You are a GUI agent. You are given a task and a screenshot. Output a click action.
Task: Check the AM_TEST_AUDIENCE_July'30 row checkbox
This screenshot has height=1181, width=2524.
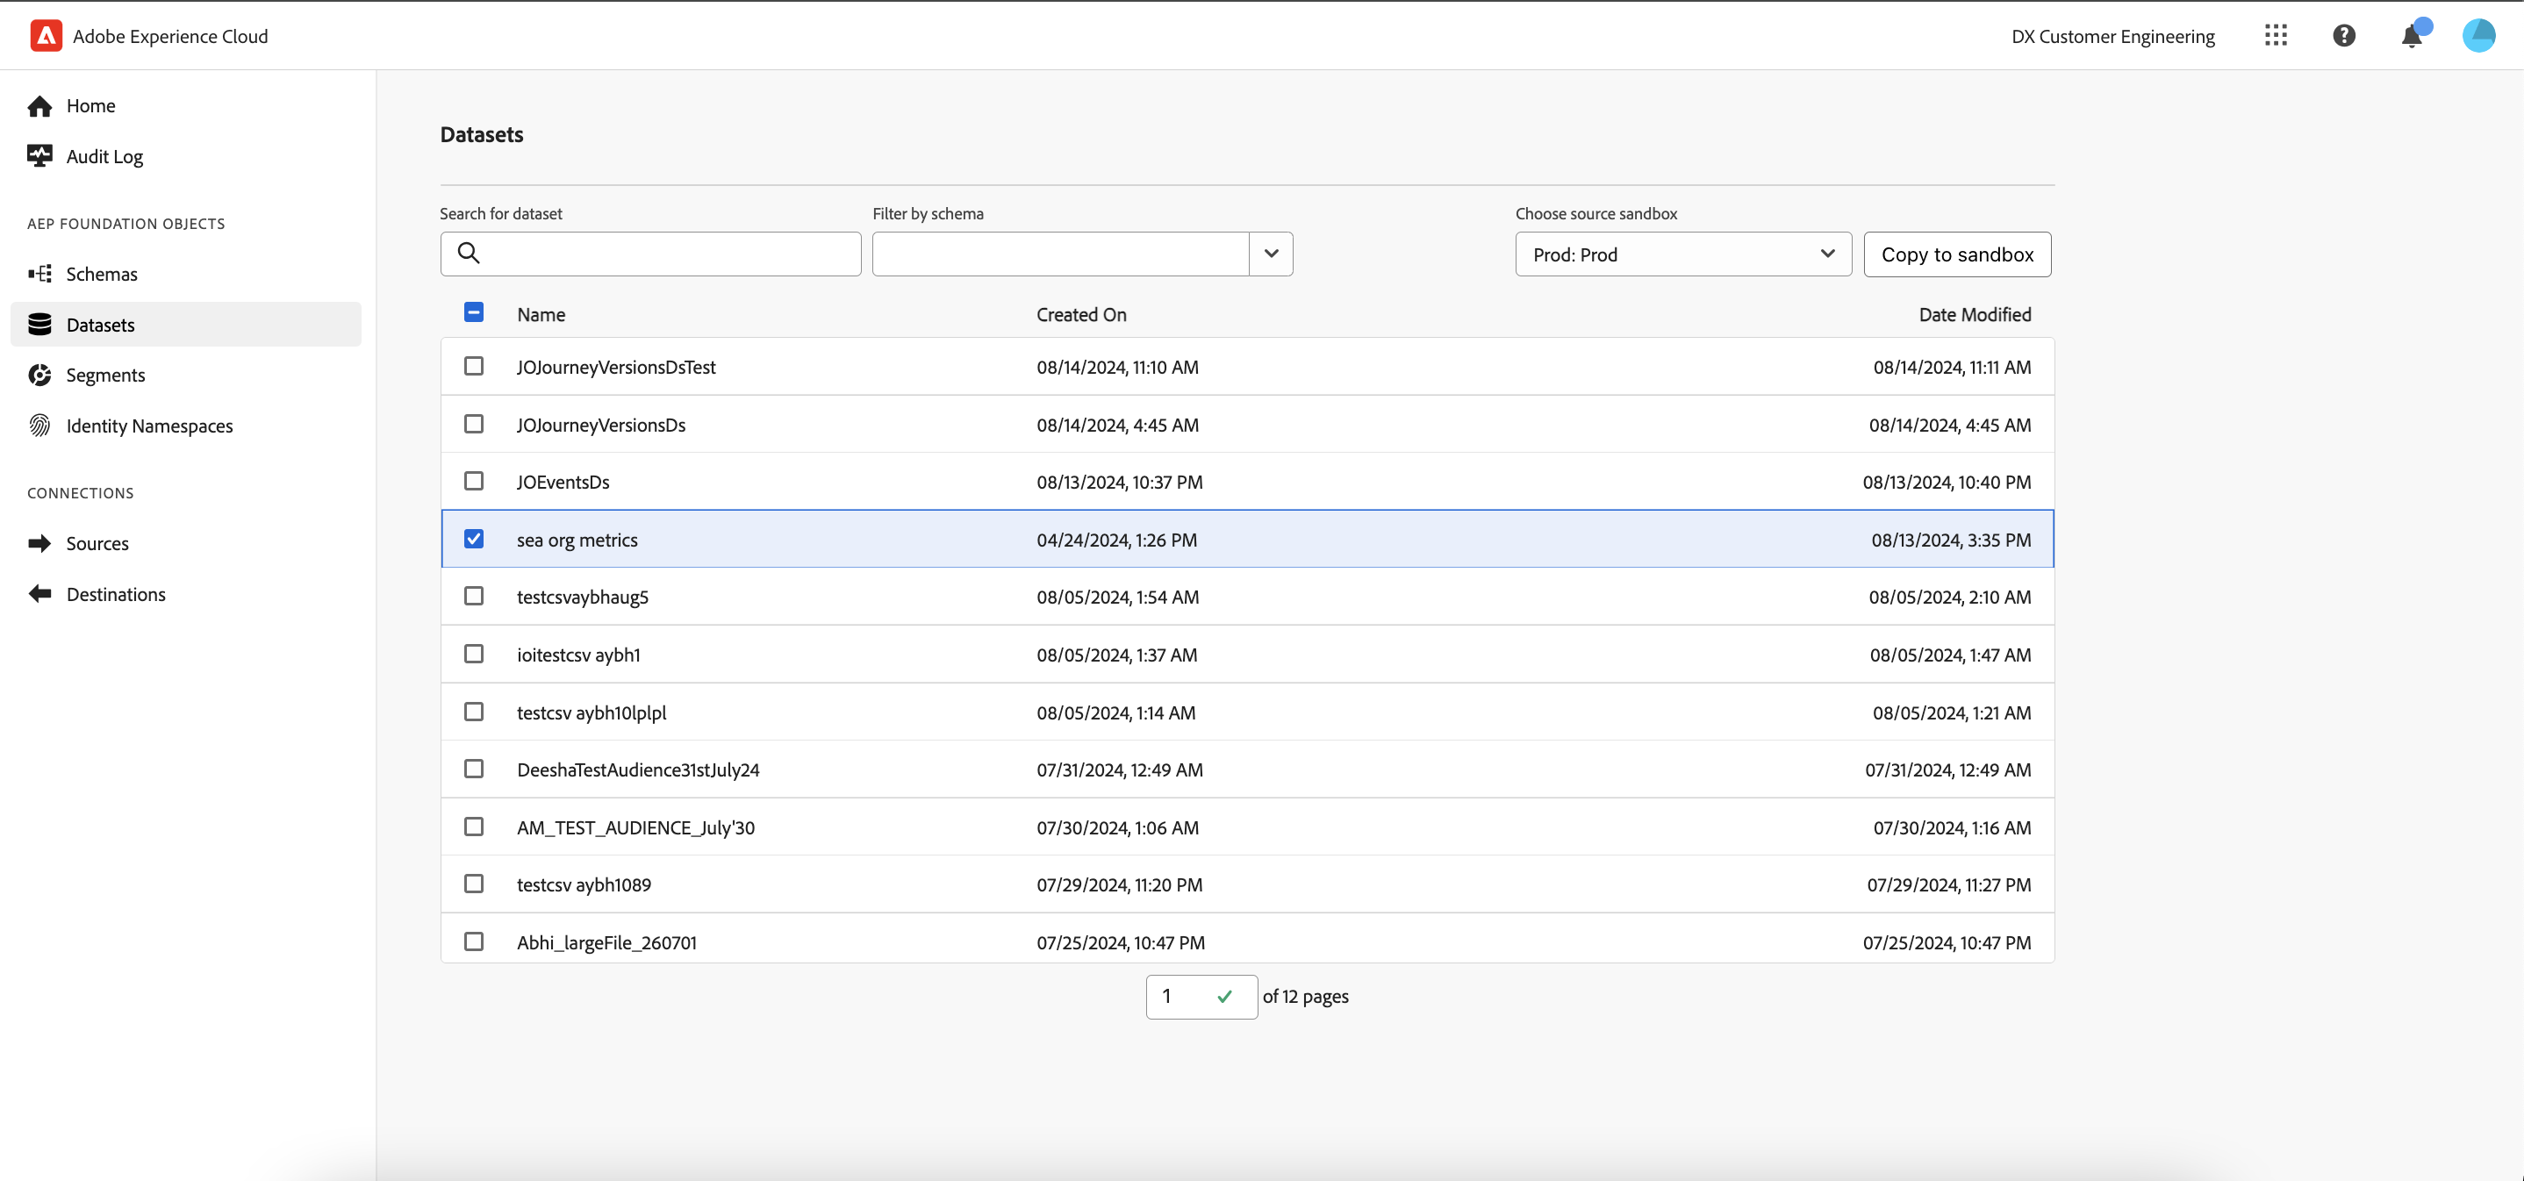[473, 827]
